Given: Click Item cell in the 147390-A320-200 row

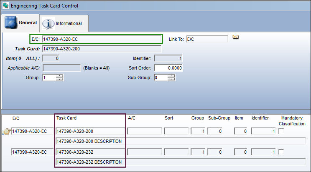Looking at the screenshot, I should coord(241,131).
